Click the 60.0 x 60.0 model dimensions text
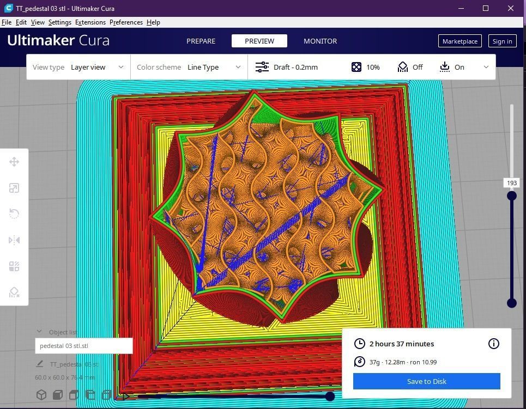This screenshot has height=409, width=526. pyautogui.click(x=65, y=377)
